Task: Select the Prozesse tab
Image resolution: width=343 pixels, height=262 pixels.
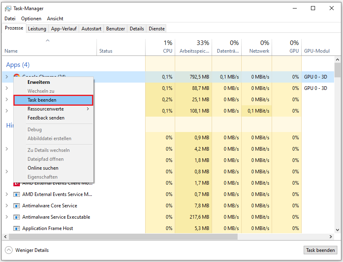Action: 14,28
